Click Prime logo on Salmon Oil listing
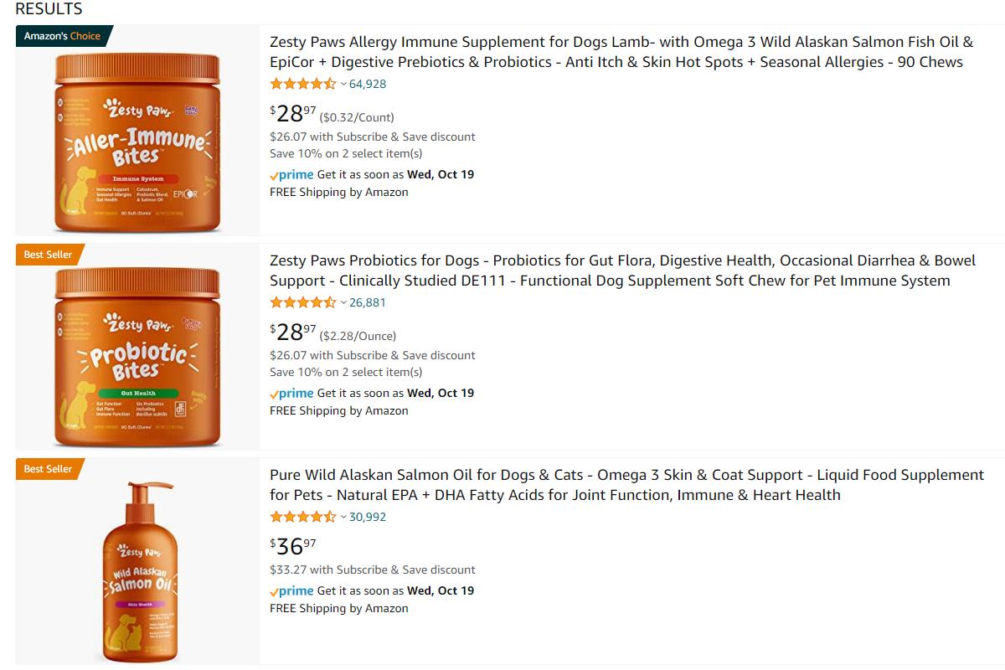The width and height of the screenshot is (1005, 670). 291,590
